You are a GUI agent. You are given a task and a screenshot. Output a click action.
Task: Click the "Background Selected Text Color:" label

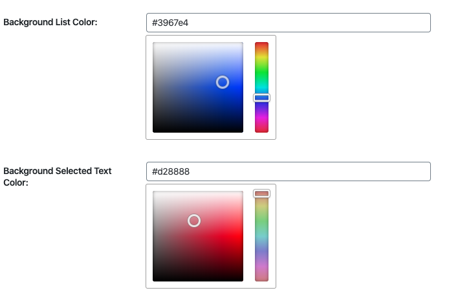point(58,177)
